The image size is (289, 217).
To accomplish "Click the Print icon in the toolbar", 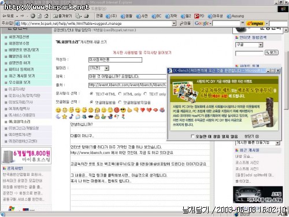I will pos(86,16).
